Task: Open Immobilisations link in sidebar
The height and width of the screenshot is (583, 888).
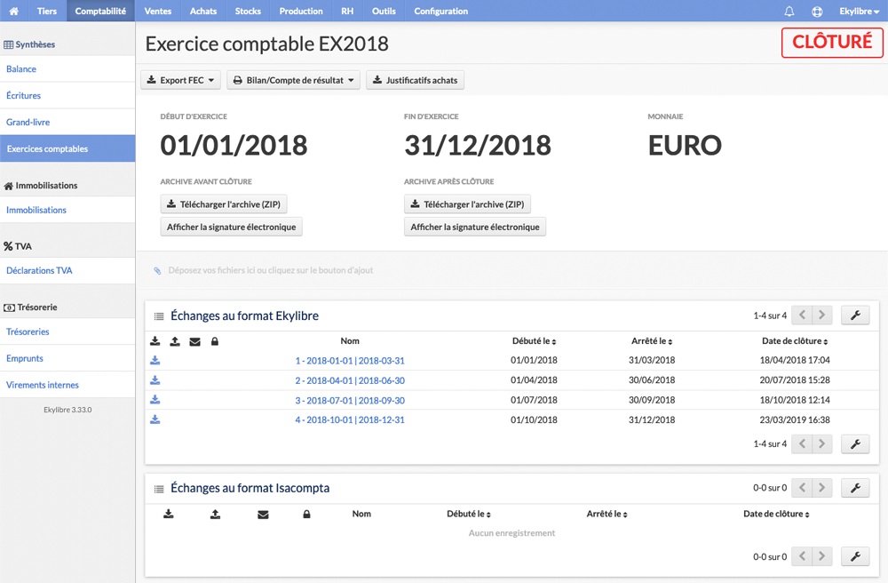Action: pos(67,211)
